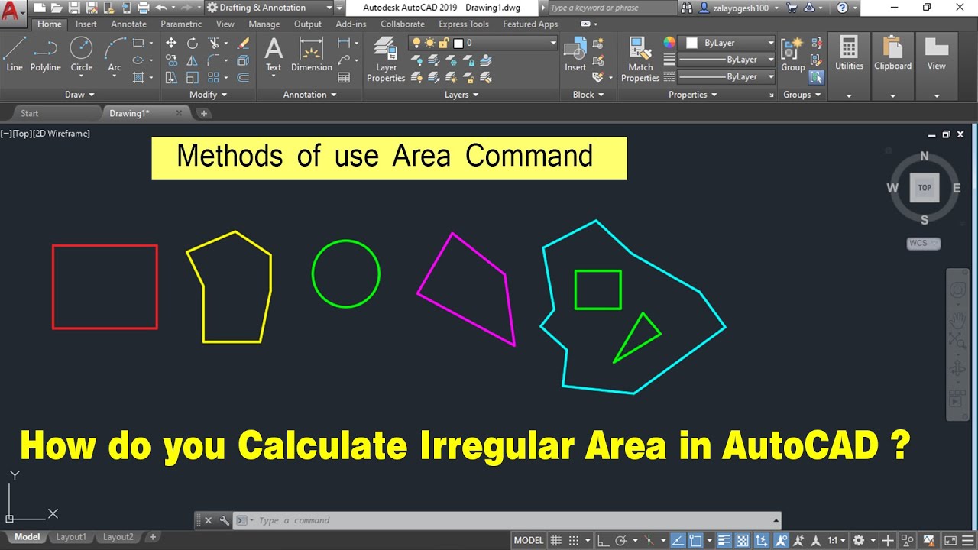Toggle lineweight display

724,540
